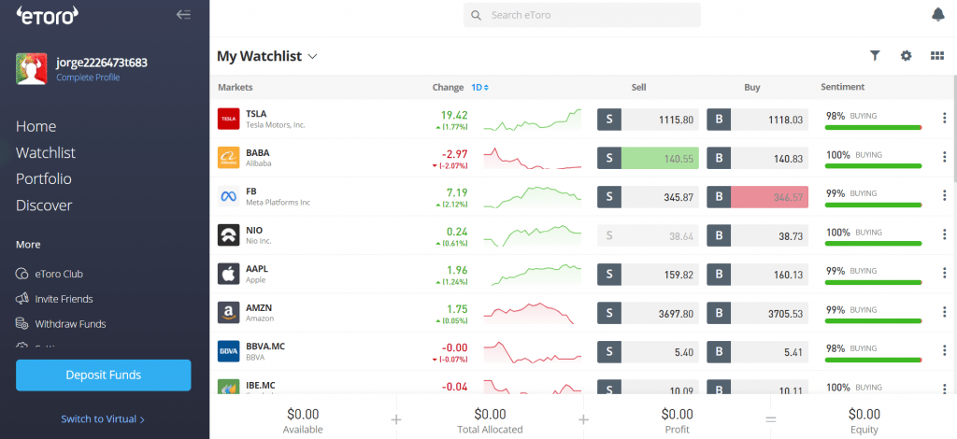This screenshot has width=957, height=439.
Task: Open options menu for NIO row
Action: (x=944, y=235)
